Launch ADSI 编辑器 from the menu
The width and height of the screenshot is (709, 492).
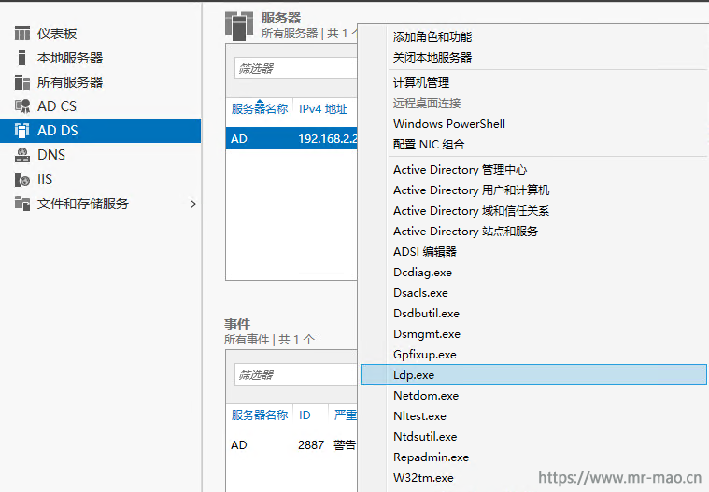pos(425,252)
